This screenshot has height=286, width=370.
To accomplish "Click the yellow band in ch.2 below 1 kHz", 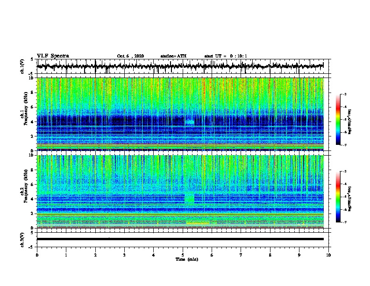I will pyautogui.click(x=198, y=222).
